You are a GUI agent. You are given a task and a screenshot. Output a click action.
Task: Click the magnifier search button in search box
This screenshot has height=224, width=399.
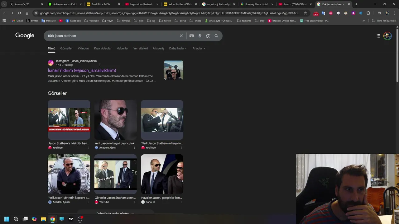pos(216,36)
